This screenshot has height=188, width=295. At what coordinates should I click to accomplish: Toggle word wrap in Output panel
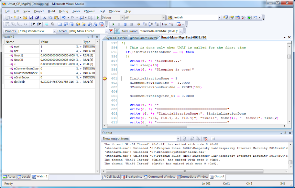coord(213,139)
